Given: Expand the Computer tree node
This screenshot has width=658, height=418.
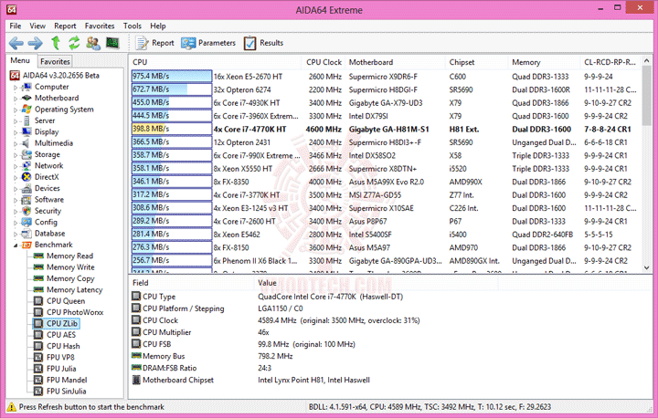Looking at the screenshot, I should [16, 88].
